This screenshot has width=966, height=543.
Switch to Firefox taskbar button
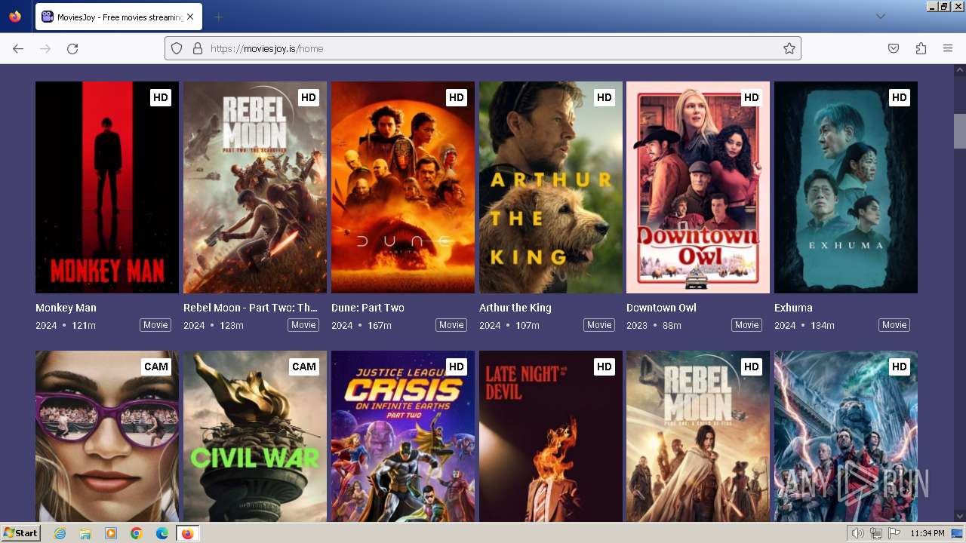pos(187,533)
